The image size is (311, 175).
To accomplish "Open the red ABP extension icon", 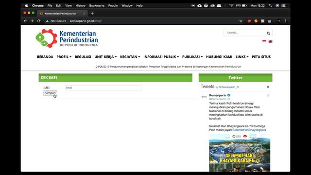I will 249,21.
